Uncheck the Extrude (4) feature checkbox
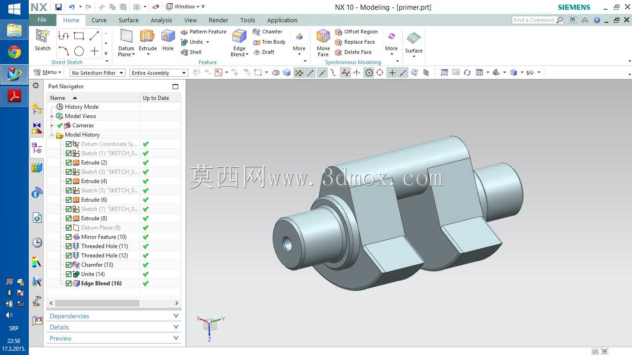The height and width of the screenshot is (355, 632). coord(69,181)
